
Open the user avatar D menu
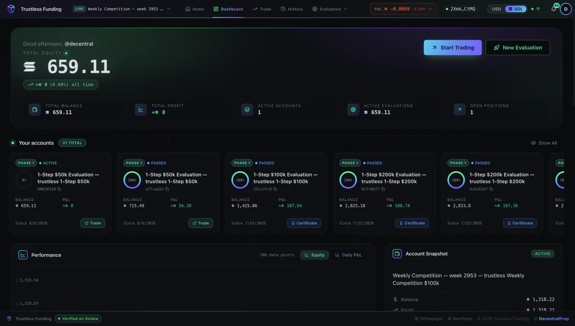(565, 9)
